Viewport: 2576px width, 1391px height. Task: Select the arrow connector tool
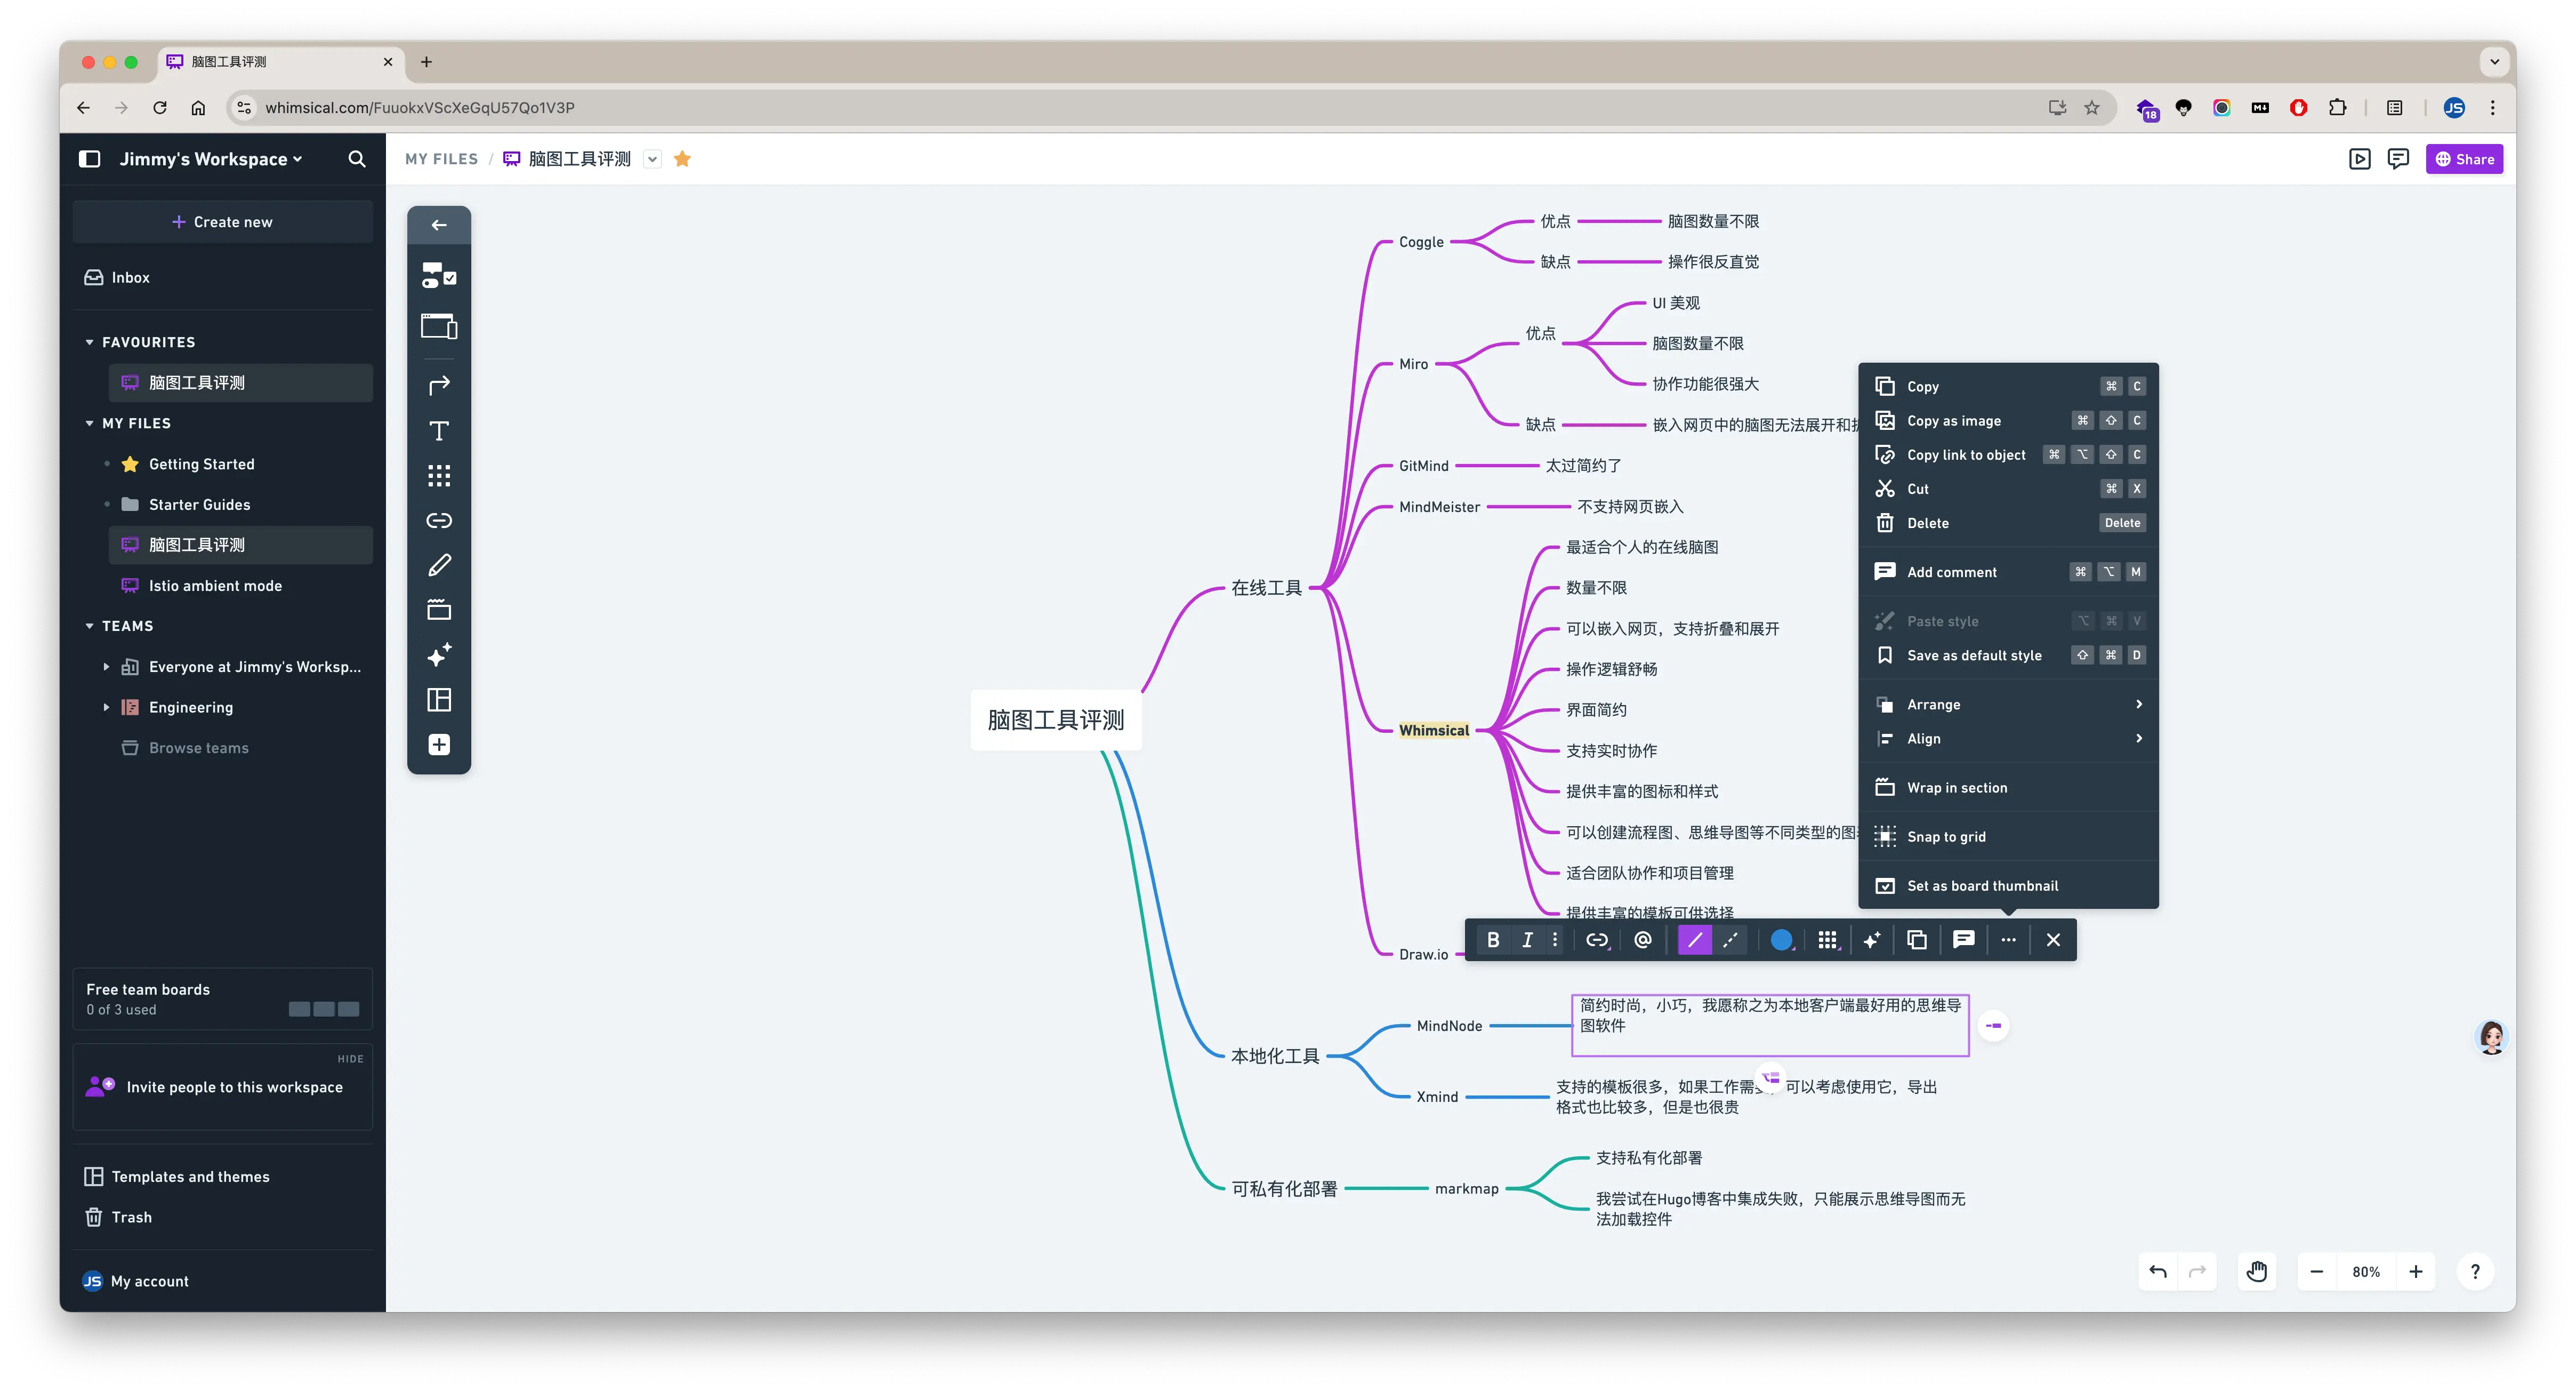[439, 385]
